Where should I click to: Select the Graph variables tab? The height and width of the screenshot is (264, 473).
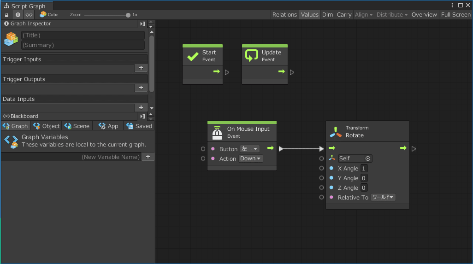pyautogui.click(x=15, y=126)
